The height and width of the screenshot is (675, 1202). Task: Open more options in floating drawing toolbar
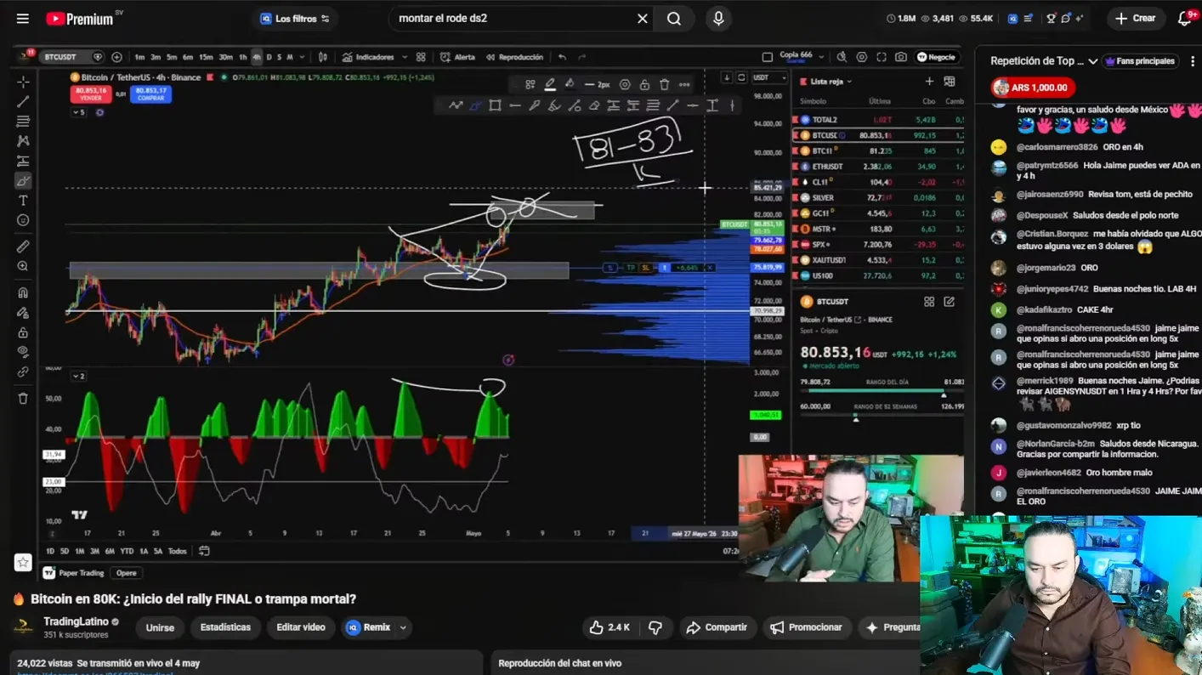(684, 84)
